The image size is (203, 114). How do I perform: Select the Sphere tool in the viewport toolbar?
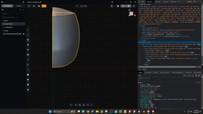(28, 75)
